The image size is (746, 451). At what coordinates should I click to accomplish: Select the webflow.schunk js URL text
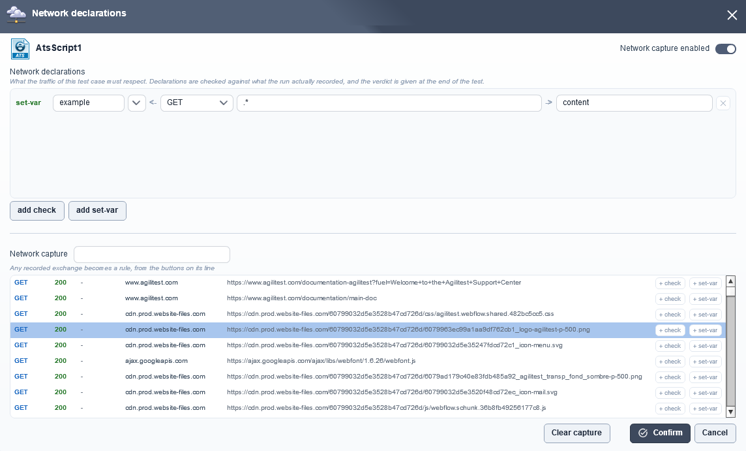386,409
